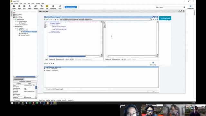
Task: Click the SoapUI icon on taskbar
Action: (x=55, y=103)
